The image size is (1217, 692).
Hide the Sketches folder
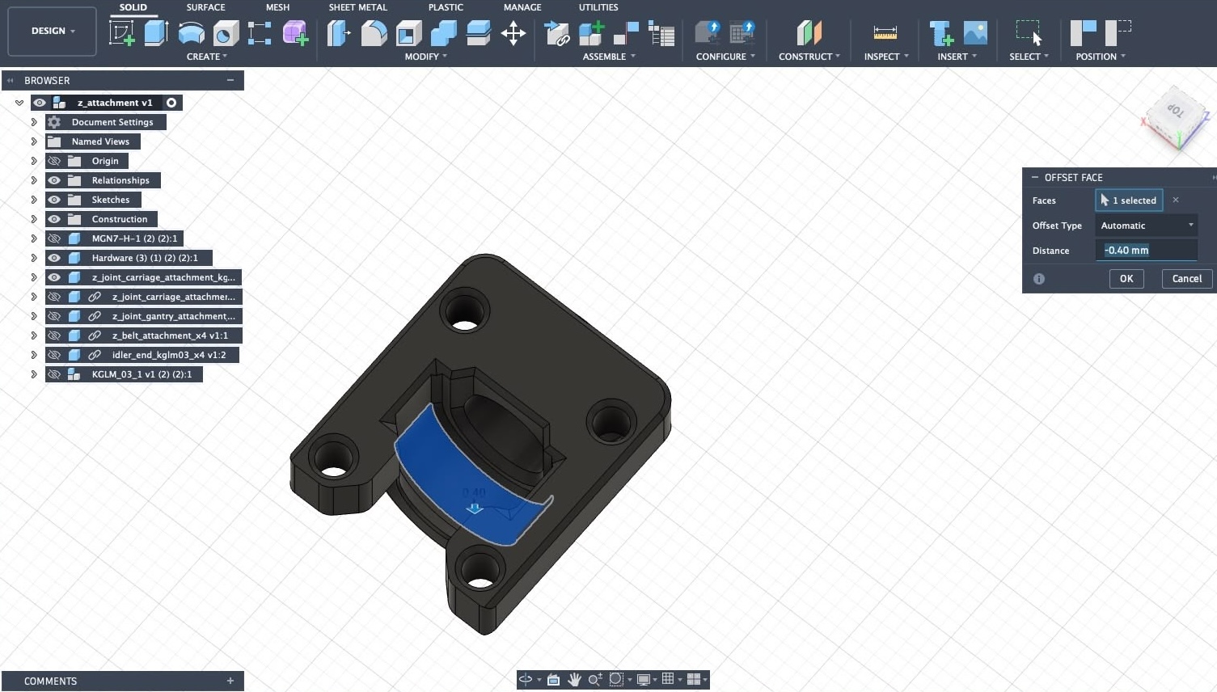pos(54,200)
